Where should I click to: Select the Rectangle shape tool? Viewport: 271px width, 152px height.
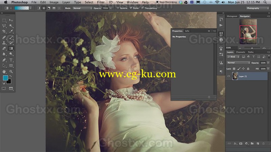(x=11, y=66)
